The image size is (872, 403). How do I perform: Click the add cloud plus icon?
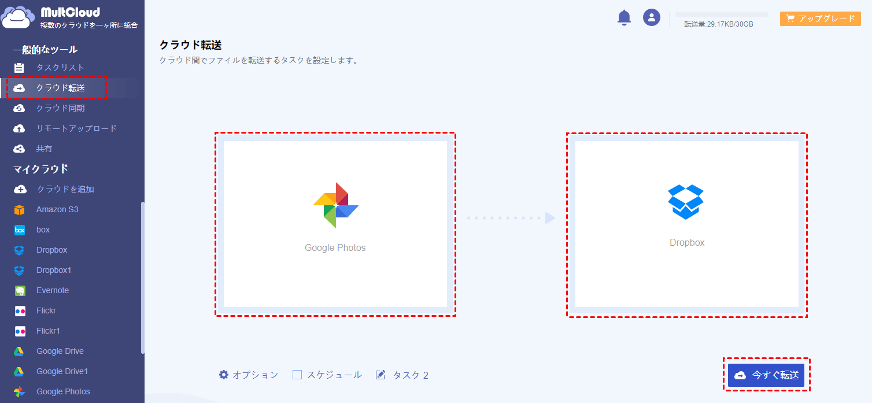(20, 189)
